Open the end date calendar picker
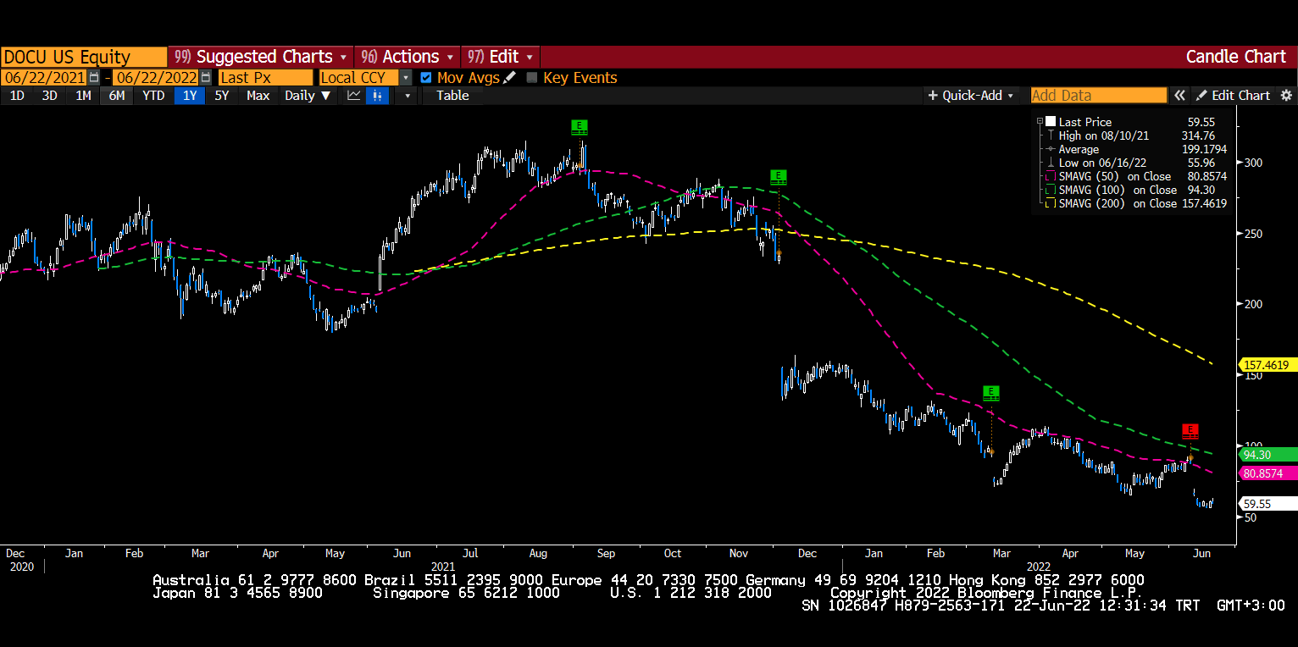The height and width of the screenshot is (647, 1298). click(x=205, y=77)
